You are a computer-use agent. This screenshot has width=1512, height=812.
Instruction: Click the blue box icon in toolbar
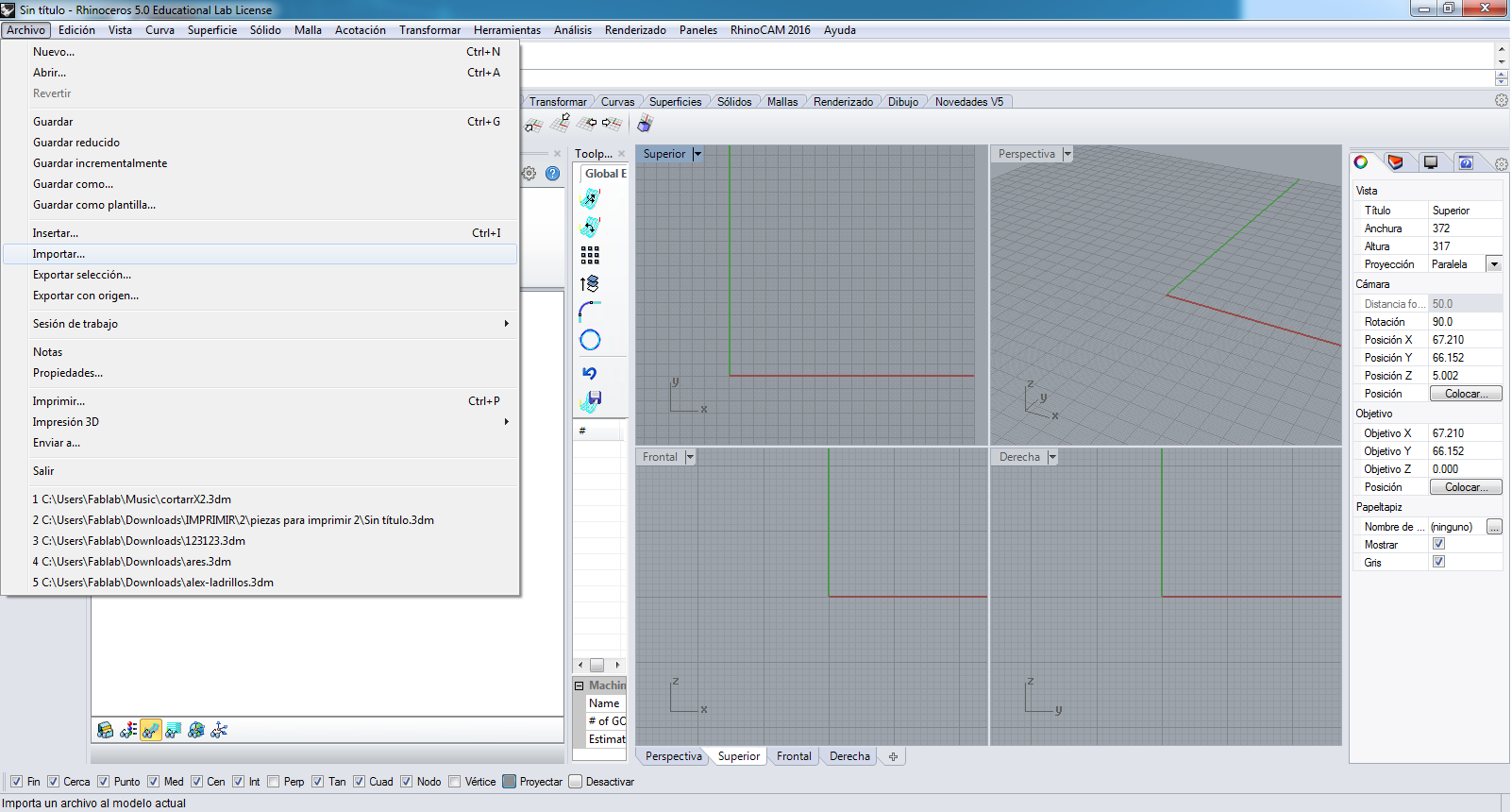646,124
